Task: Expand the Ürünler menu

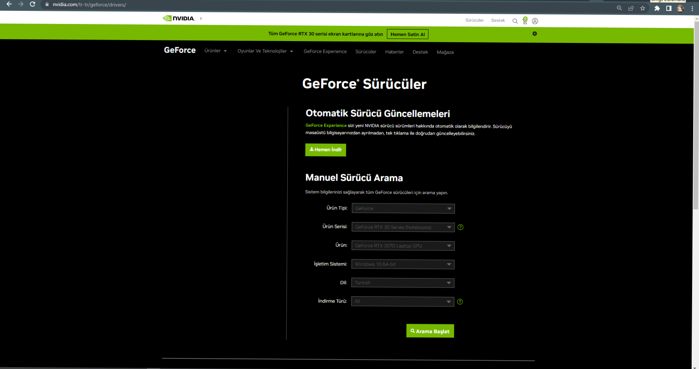Action: (x=216, y=51)
